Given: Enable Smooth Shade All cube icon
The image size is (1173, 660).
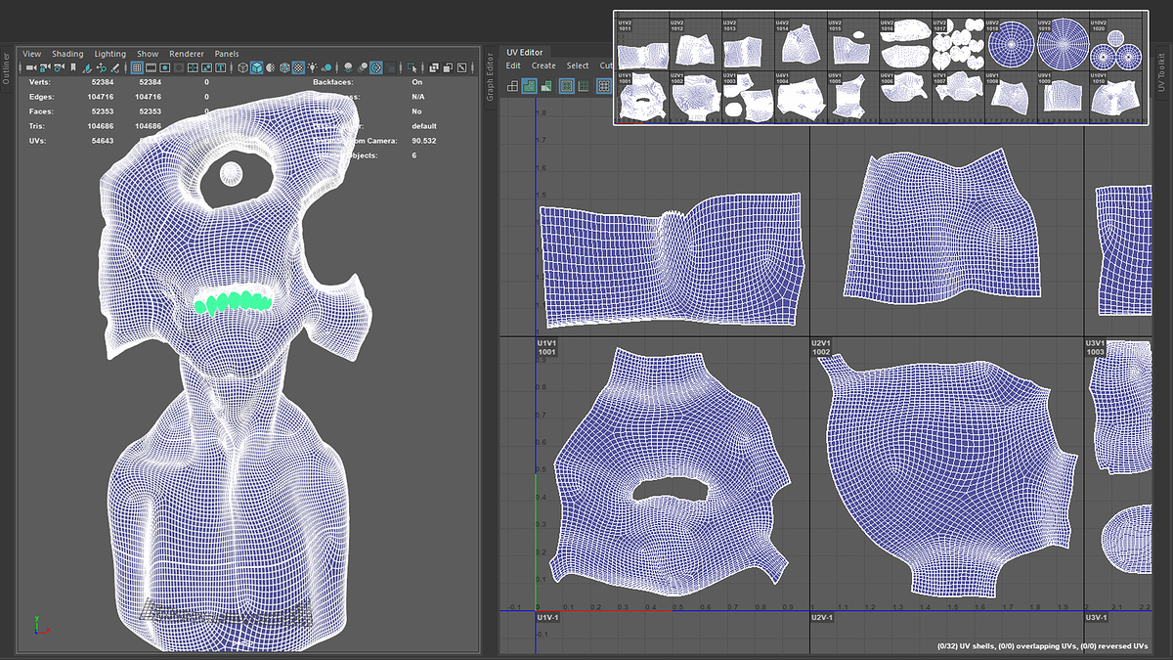Looking at the screenshot, I should pos(256,67).
